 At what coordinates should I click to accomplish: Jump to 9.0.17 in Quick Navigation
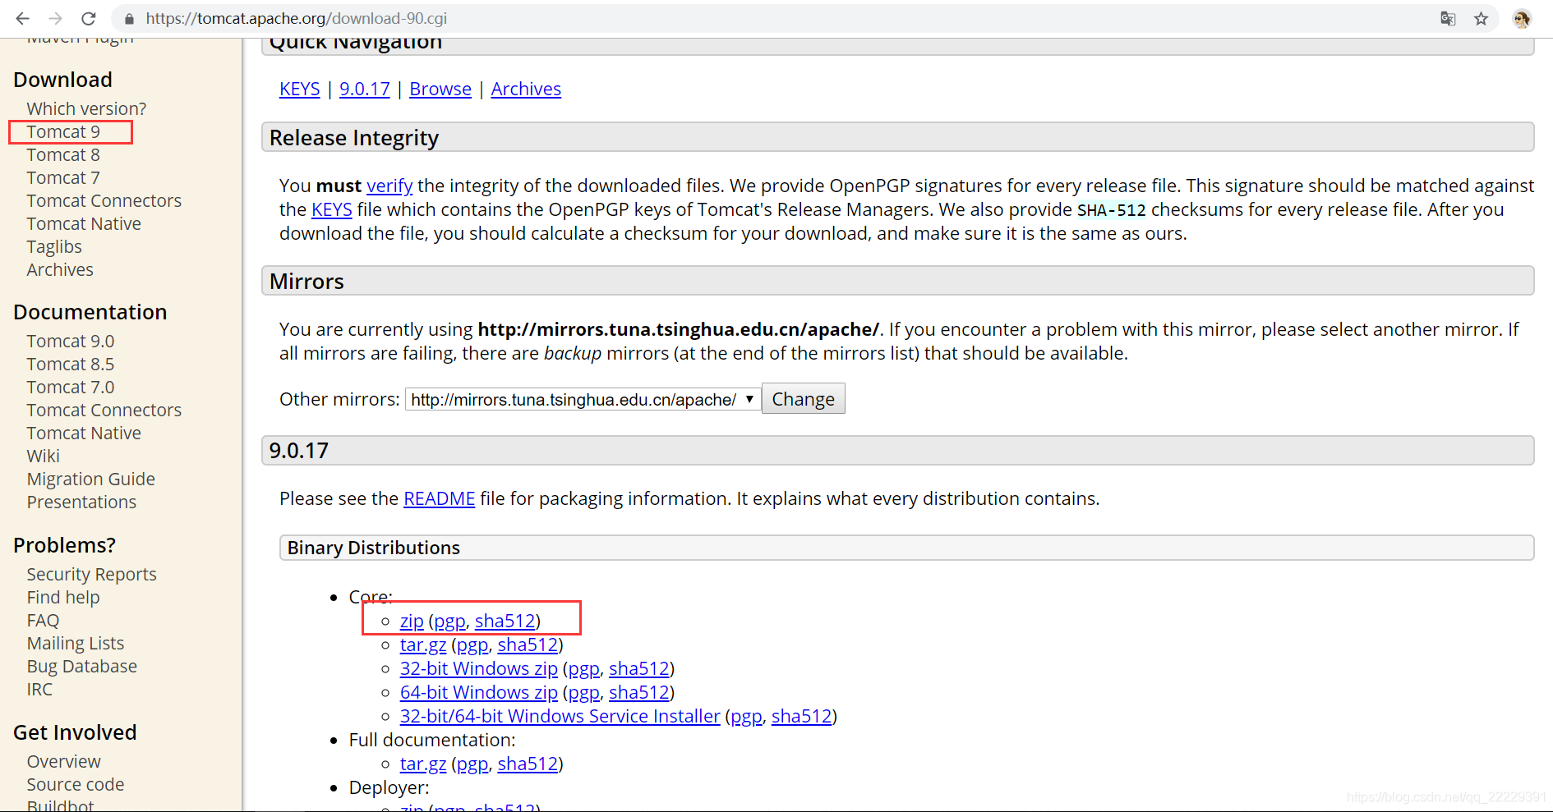(x=365, y=89)
